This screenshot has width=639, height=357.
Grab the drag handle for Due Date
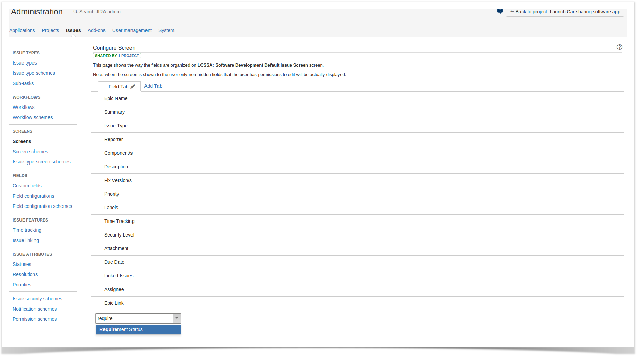[96, 262]
